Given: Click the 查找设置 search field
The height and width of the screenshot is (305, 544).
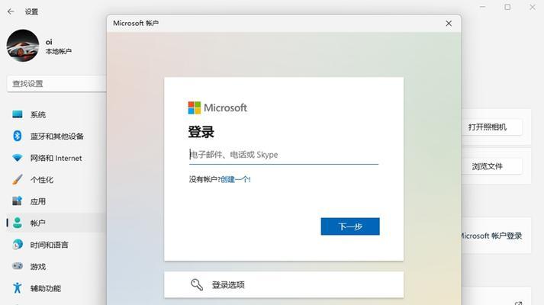Looking at the screenshot, I should 56,84.
